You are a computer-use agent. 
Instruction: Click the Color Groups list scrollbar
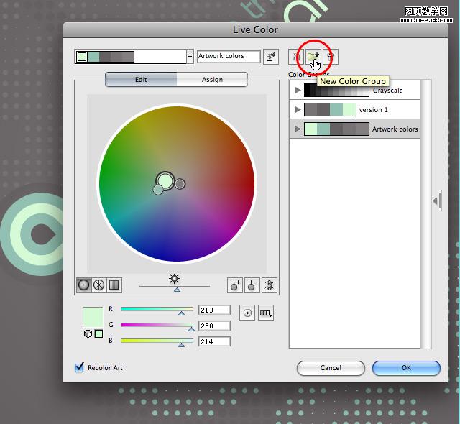425,214
